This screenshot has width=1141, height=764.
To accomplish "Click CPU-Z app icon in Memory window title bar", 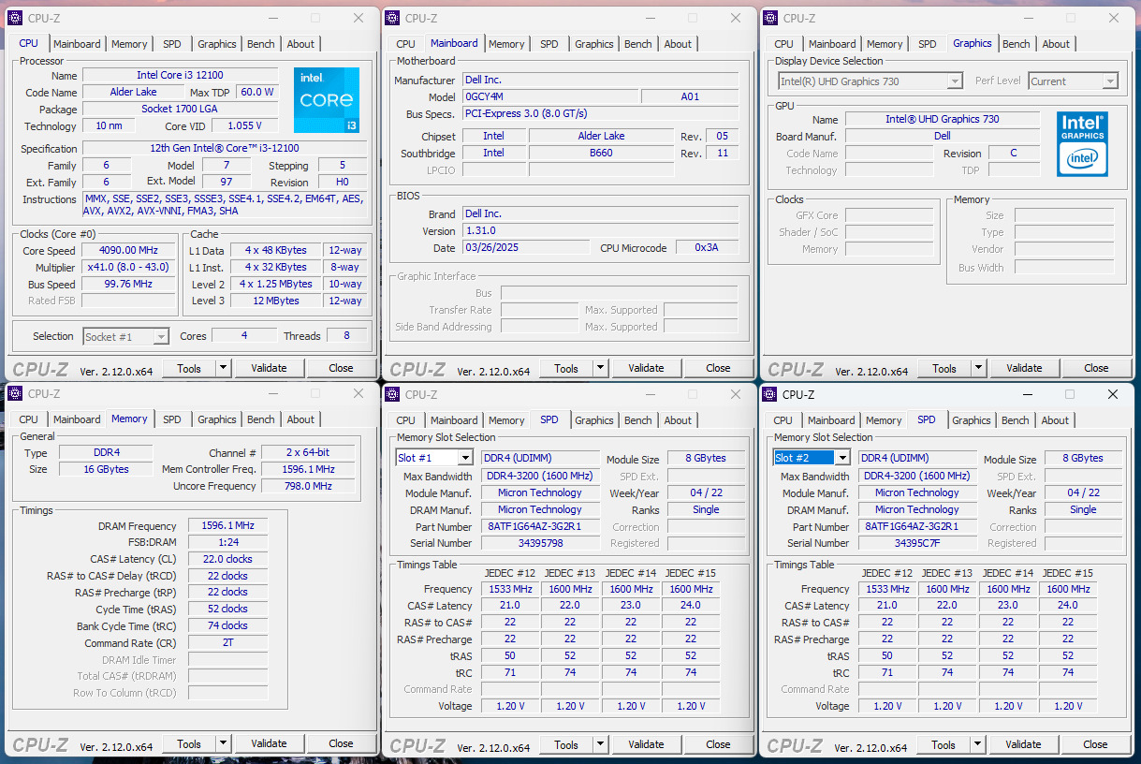I will tap(15, 394).
